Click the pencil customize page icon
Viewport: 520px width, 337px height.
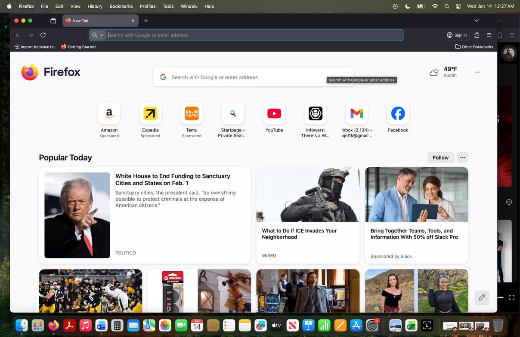pos(482,297)
